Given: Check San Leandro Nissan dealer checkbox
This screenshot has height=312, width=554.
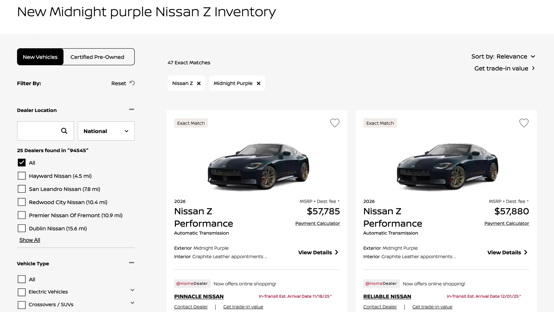Looking at the screenshot, I should (22, 189).
